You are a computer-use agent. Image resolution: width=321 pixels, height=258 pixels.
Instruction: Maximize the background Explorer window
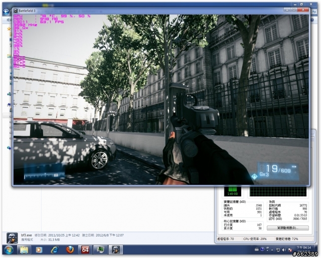[301, 5]
